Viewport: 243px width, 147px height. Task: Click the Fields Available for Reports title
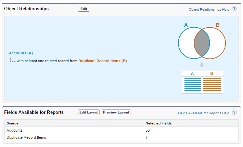[x=34, y=112]
